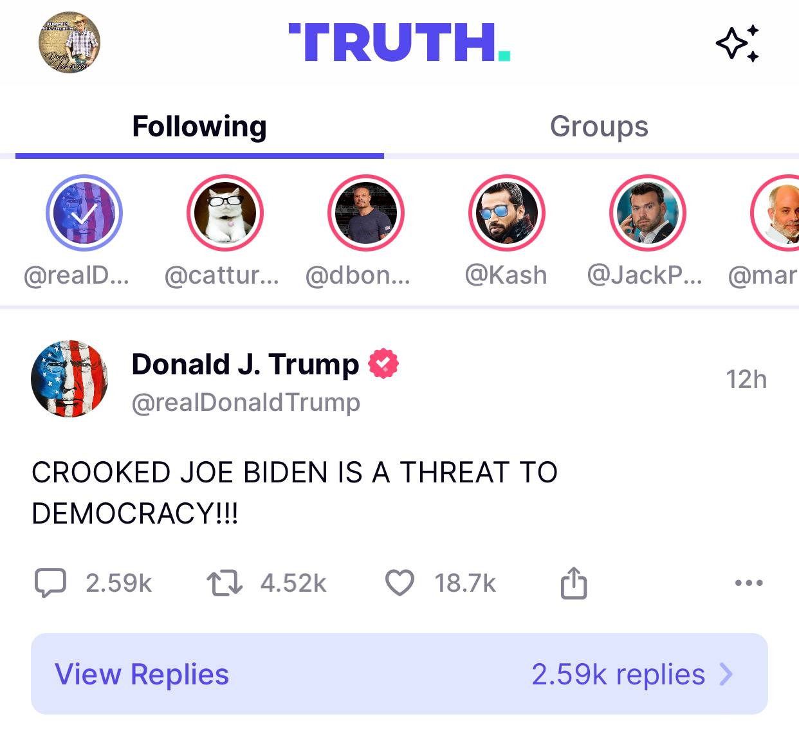Open the partially visible @mar story avatar
Viewport: 799px width, 750px height.
click(775, 213)
